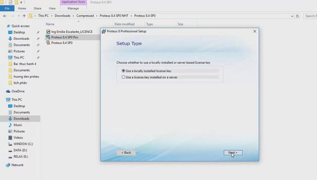The width and height of the screenshot is (317, 180).
Task: Open the recent locations dropdown arrow
Action: (19, 16)
